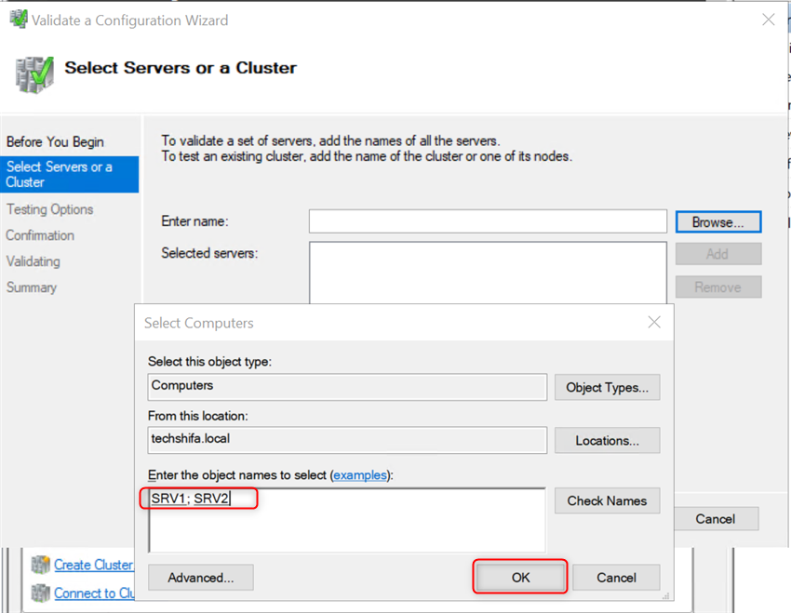Open the examples hyperlink
This screenshot has width=791, height=613.
point(360,475)
